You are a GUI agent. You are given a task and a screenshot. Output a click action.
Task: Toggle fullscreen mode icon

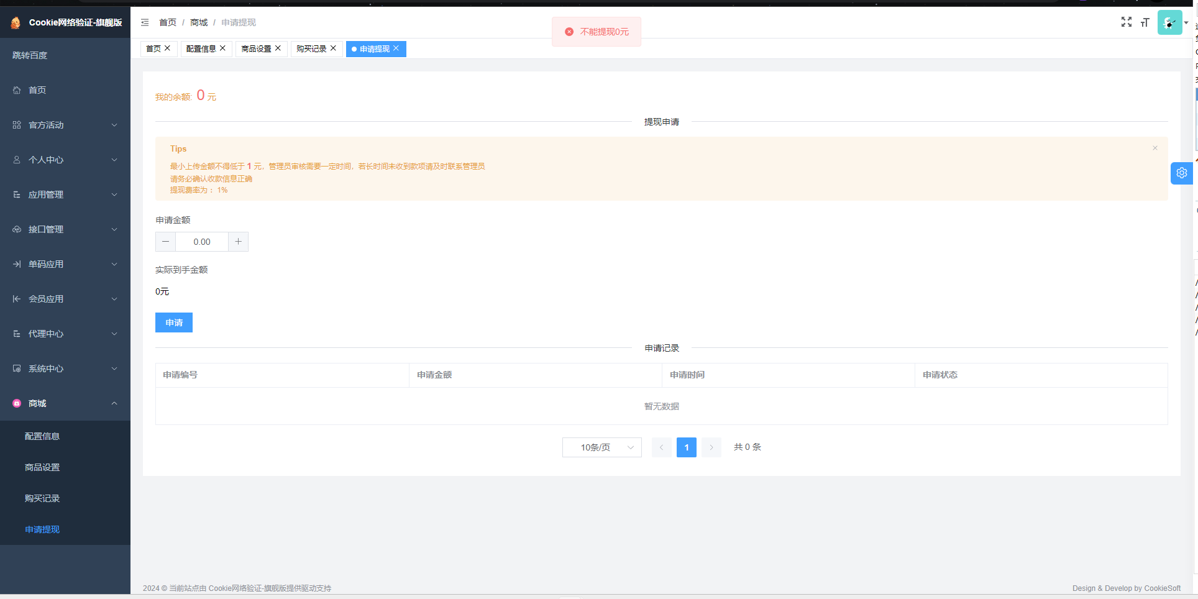point(1126,22)
